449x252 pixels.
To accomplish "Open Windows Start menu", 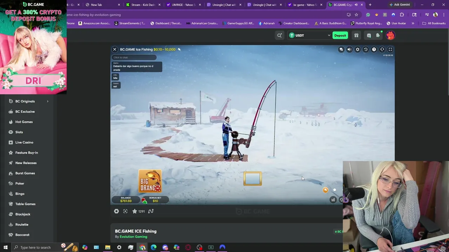I will tap(5, 247).
